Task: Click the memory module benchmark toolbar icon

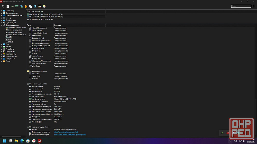Action: [17, 6]
